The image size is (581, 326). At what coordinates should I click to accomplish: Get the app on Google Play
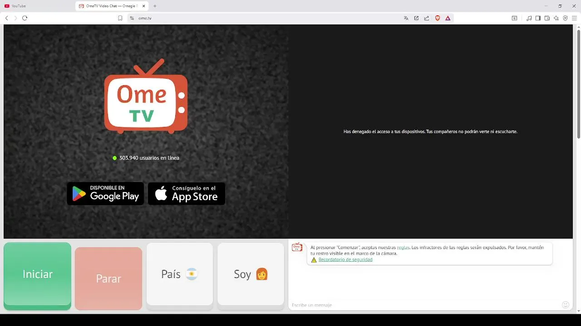click(105, 194)
